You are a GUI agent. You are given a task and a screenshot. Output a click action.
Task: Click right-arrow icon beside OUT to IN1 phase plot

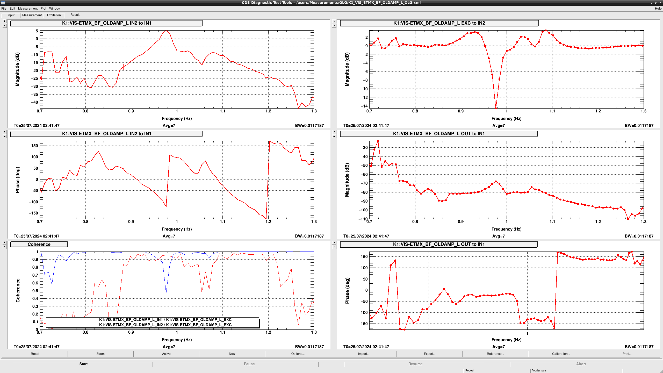click(334, 242)
